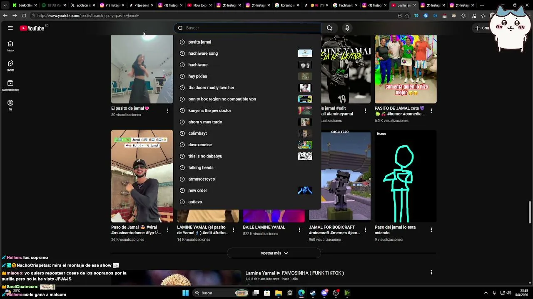Click the Windows taskbar Buscar box
The image size is (533, 299).
coord(221,293)
